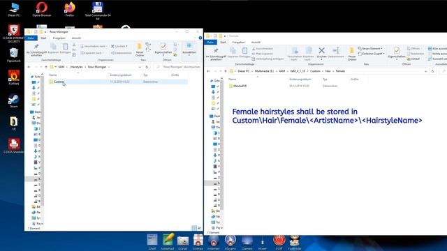Click Eigenschaften in Female window
Viewport: 447px width, 251px height.
397,53
